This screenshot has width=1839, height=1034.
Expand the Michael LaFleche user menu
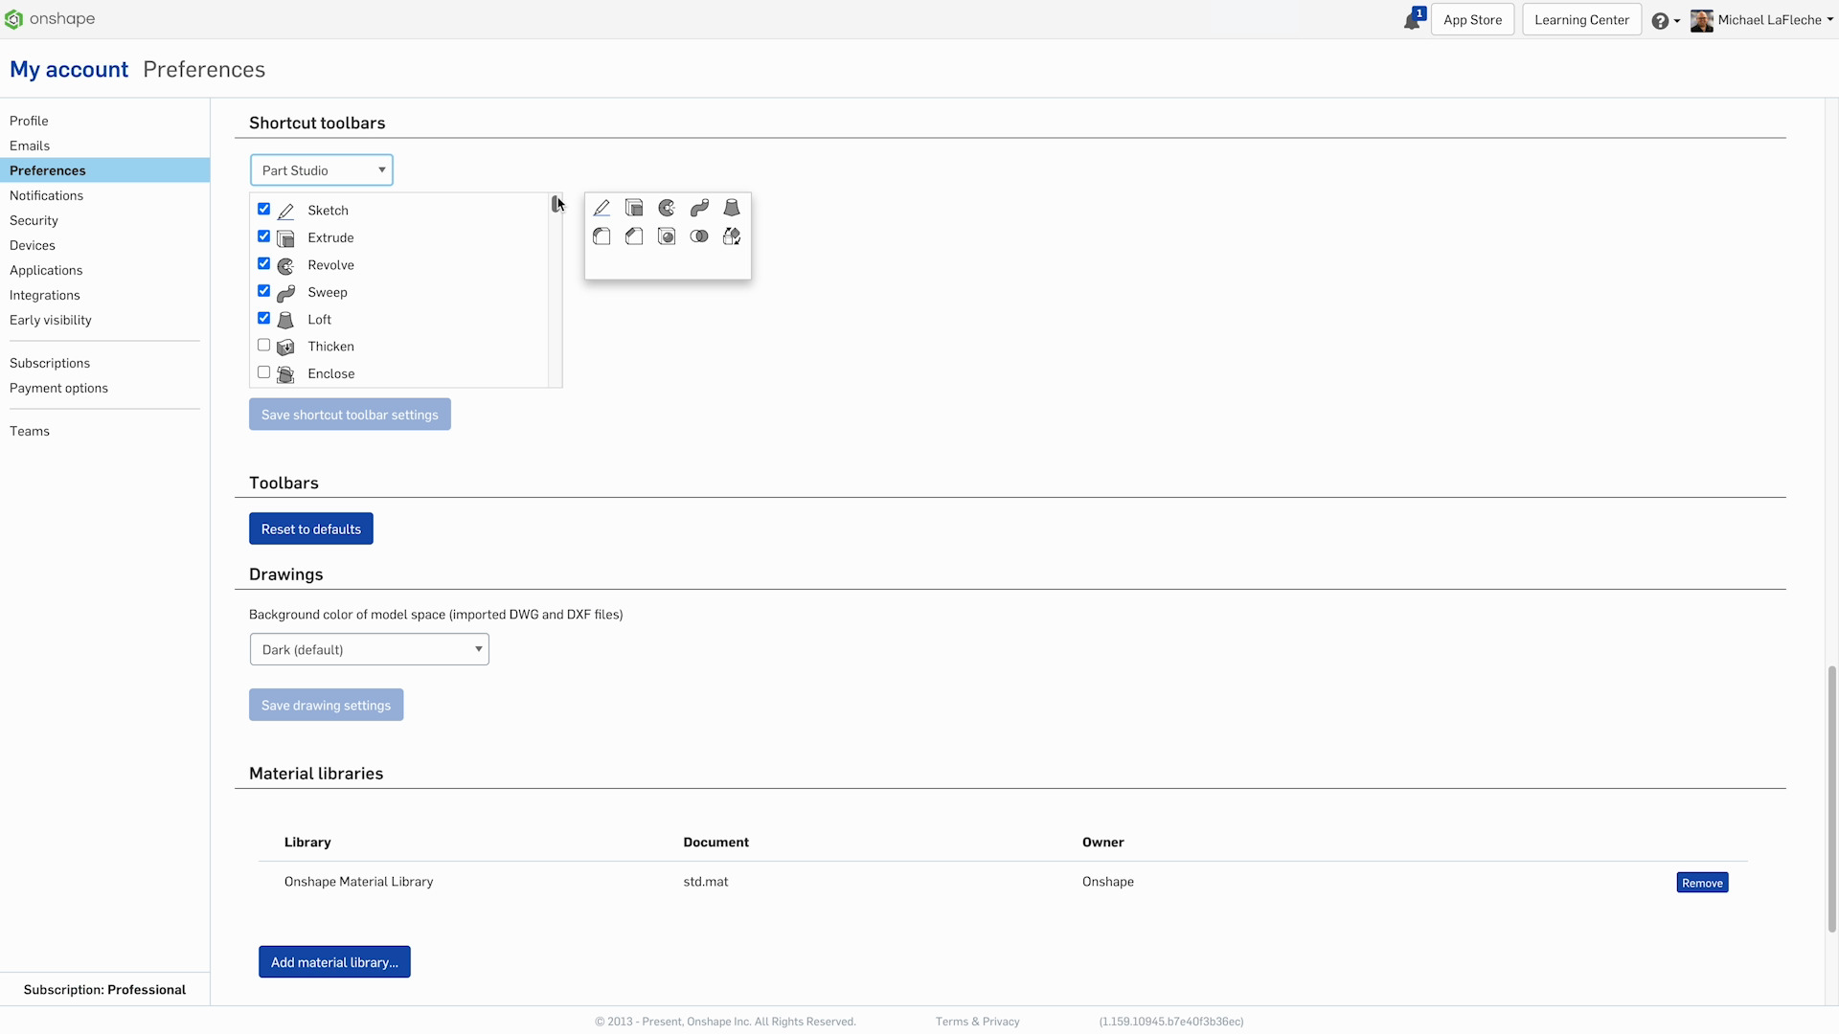click(1769, 20)
